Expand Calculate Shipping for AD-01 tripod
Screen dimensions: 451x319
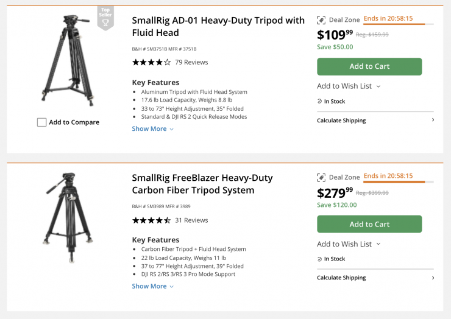375,121
